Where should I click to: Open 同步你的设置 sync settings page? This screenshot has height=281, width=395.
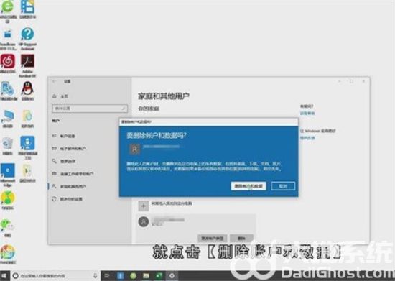click(x=67, y=199)
